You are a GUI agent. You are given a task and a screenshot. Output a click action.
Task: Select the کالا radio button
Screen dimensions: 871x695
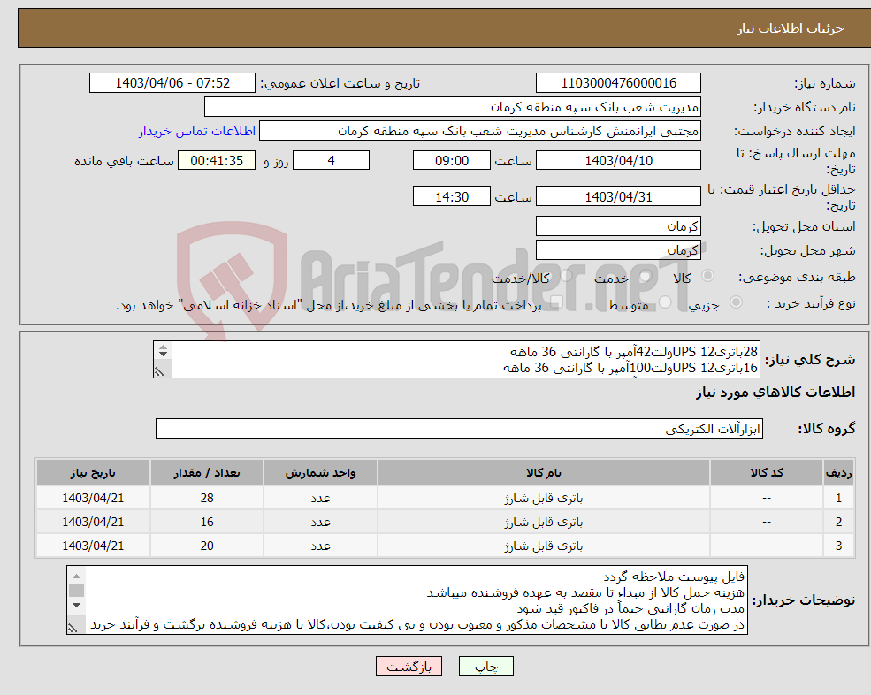point(707,276)
